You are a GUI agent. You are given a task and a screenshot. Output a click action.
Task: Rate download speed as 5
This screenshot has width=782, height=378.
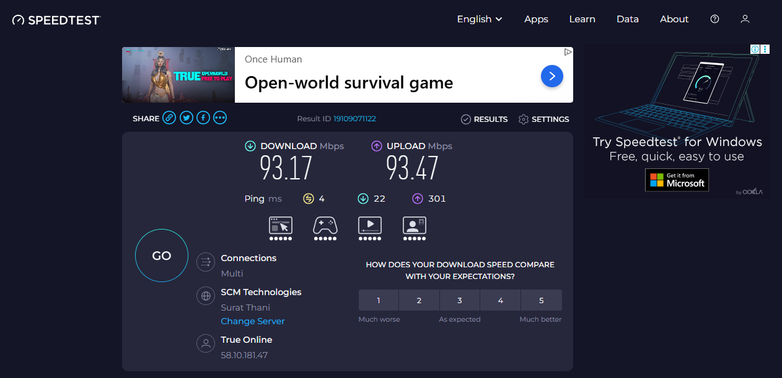pyautogui.click(x=542, y=300)
